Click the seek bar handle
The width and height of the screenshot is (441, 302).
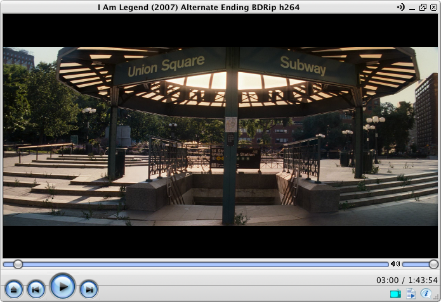click(x=18, y=264)
